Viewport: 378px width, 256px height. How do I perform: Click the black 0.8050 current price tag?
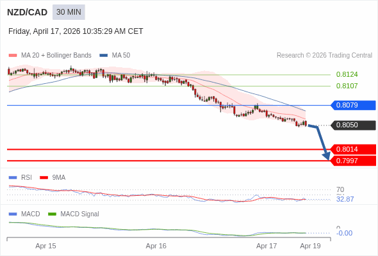pos(353,125)
